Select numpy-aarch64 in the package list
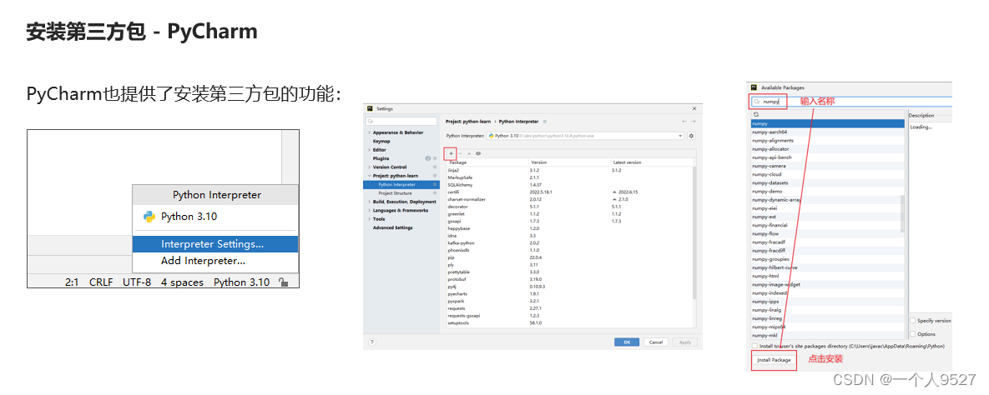This screenshot has width=989, height=395. click(x=828, y=132)
